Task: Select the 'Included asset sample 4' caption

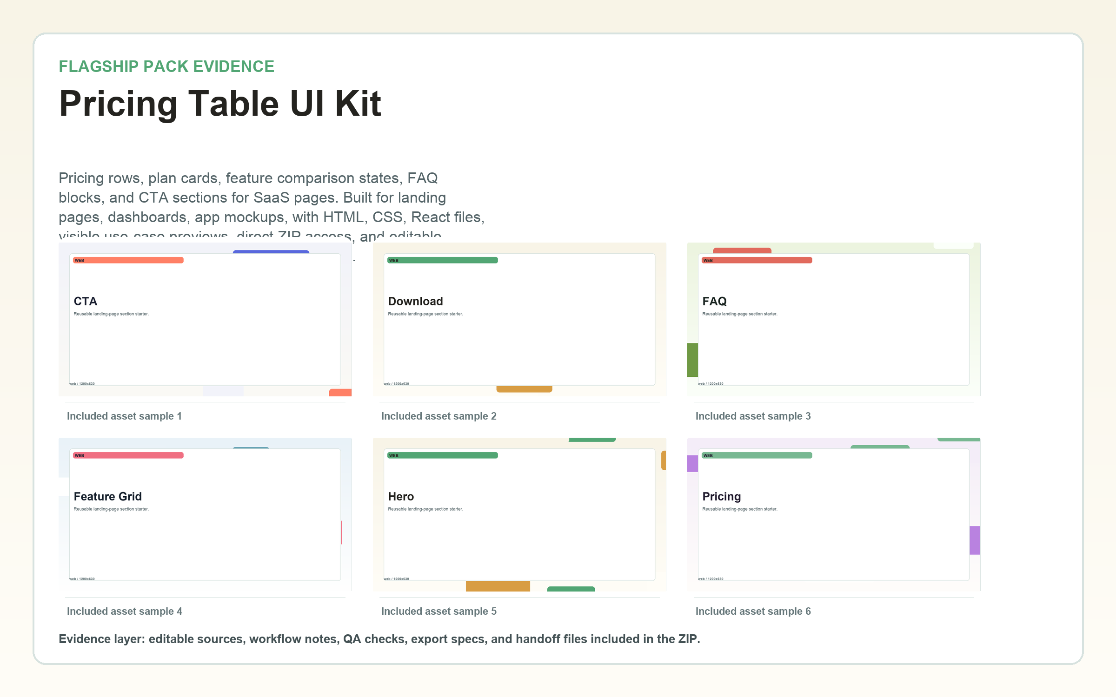Action: coord(125,612)
